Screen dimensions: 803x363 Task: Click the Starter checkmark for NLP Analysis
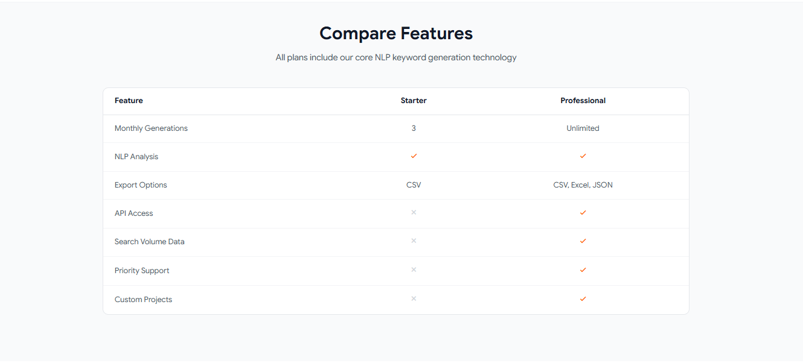click(x=414, y=156)
